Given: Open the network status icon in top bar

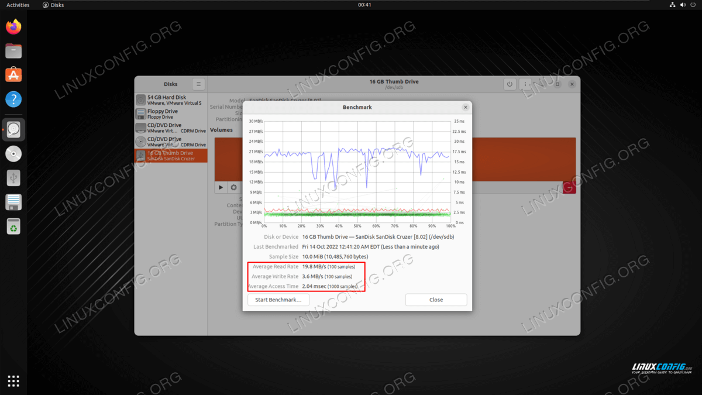Looking at the screenshot, I should click(673, 5).
